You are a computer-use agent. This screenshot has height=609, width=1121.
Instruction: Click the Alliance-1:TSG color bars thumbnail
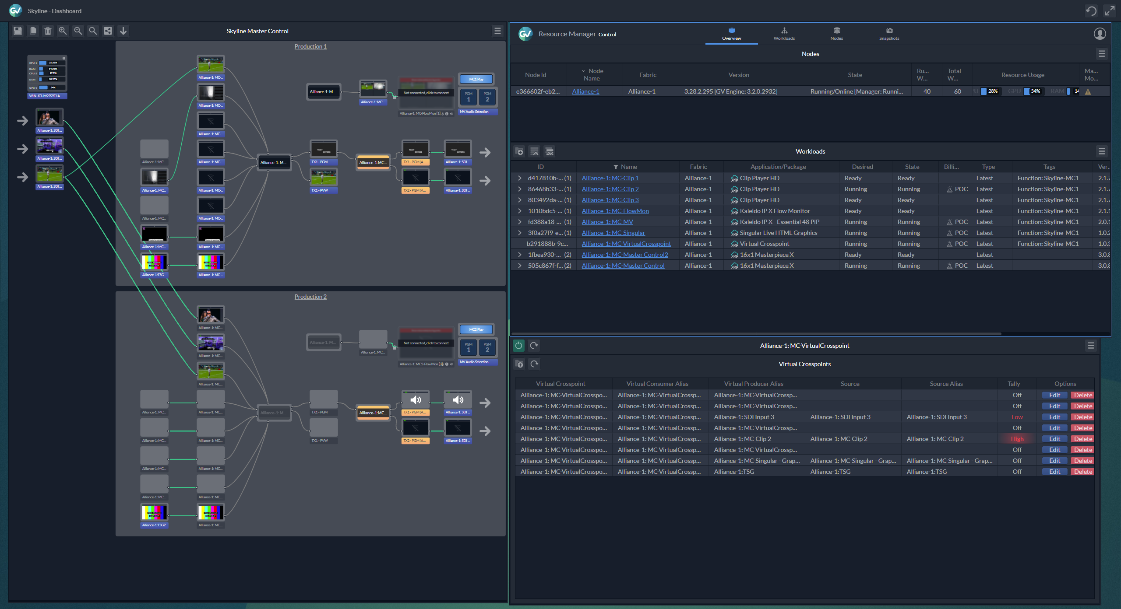click(154, 262)
